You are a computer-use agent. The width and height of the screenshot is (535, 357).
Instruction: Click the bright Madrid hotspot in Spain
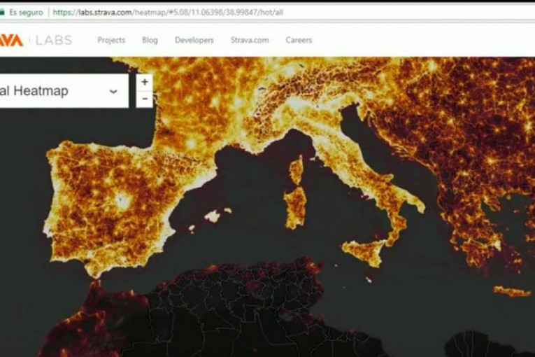point(124,201)
